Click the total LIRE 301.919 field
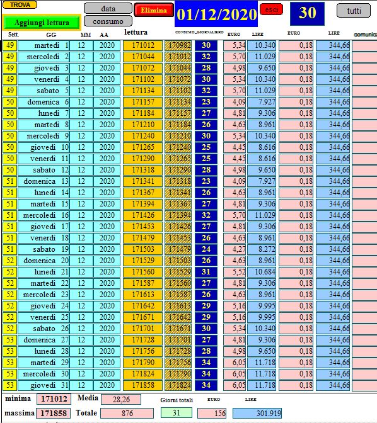Screen dimensions: 377x423 (x=257, y=413)
